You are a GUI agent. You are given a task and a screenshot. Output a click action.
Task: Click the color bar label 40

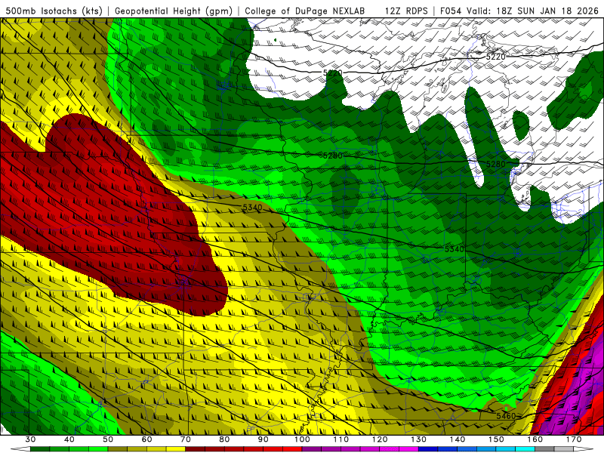pyautogui.click(x=69, y=439)
